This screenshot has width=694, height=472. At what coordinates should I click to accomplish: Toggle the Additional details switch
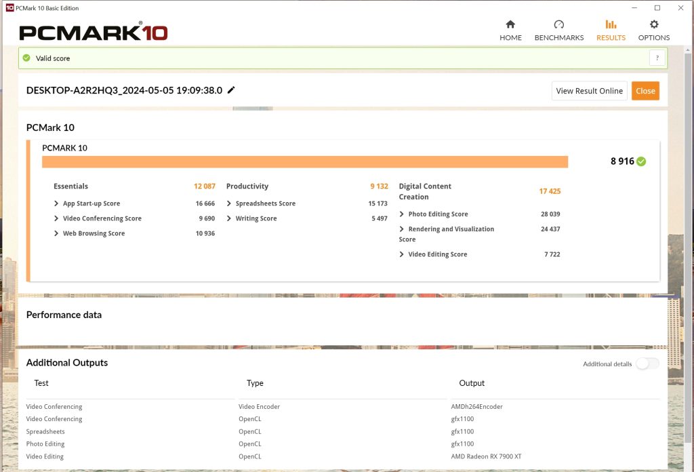647,363
